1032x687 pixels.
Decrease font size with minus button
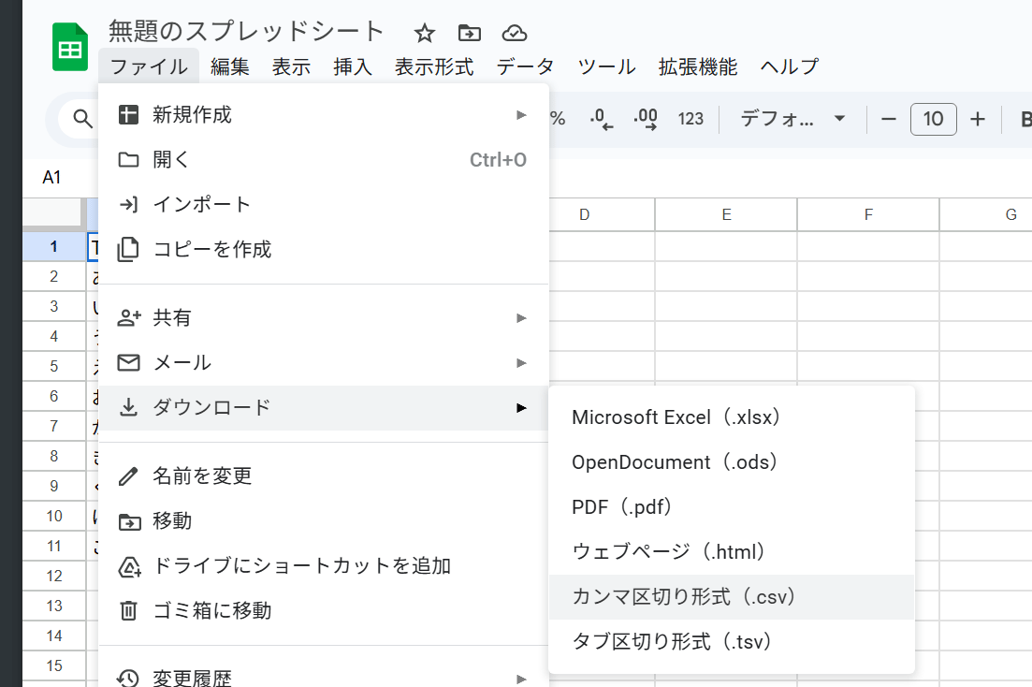[x=889, y=119]
